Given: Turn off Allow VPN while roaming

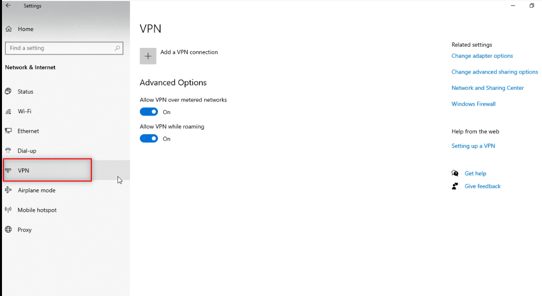Looking at the screenshot, I should (149, 139).
